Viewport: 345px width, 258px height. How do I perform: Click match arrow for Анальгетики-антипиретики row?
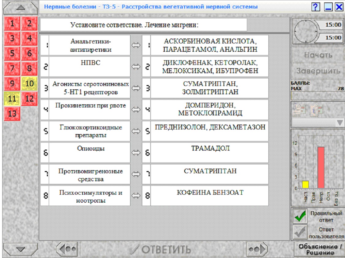click(x=136, y=45)
